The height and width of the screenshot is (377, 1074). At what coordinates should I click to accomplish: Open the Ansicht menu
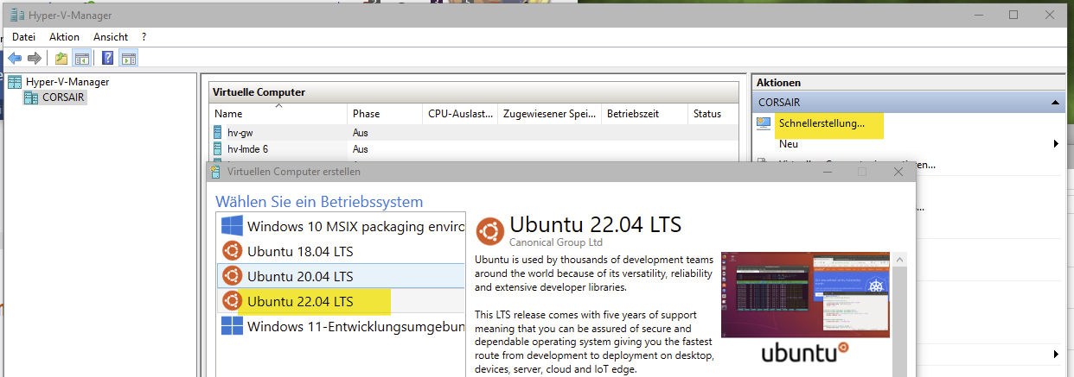(112, 37)
